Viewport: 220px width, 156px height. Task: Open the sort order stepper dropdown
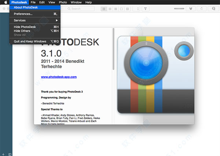[137, 9]
